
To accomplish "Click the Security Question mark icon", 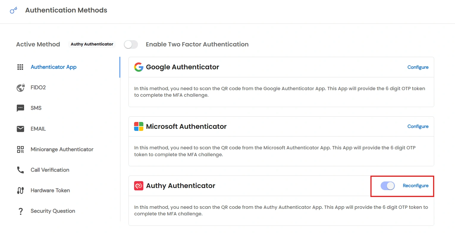I will [x=21, y=211].
